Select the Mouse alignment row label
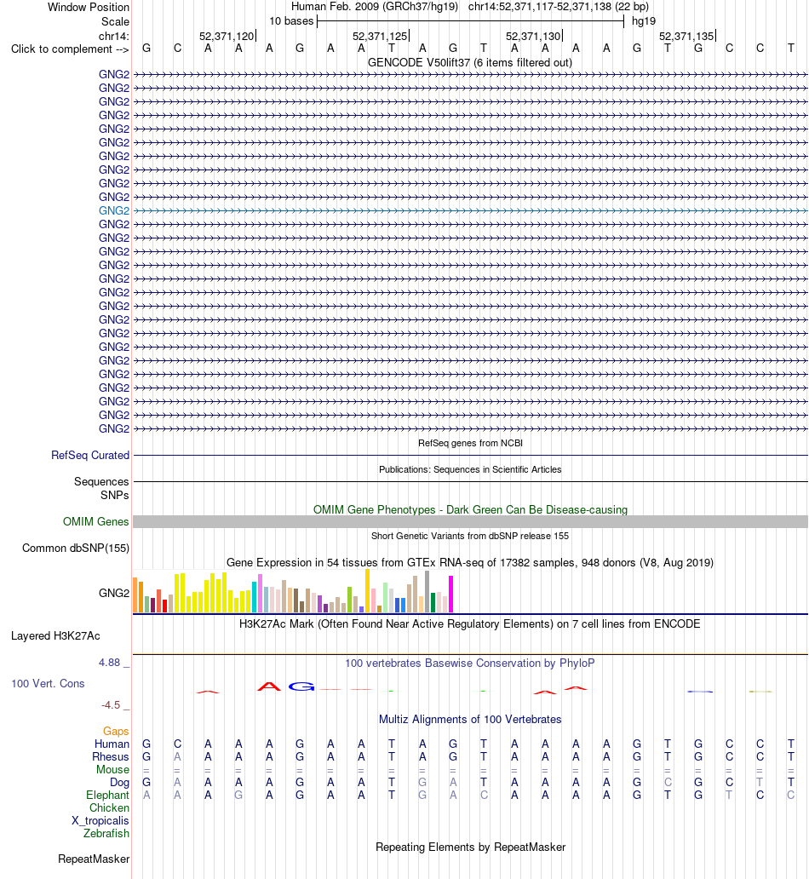Screen dimensions: 809x879 [112, 770]
